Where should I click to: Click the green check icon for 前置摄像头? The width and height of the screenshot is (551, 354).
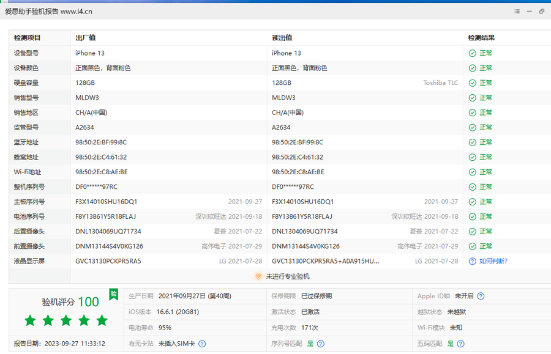[x=472, y=246]
